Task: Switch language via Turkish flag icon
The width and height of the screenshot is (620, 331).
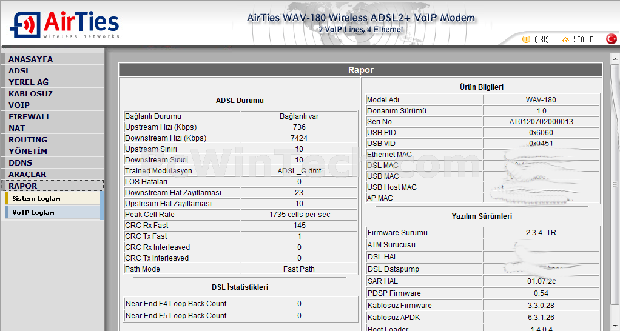Action: [x=612, y=39]
